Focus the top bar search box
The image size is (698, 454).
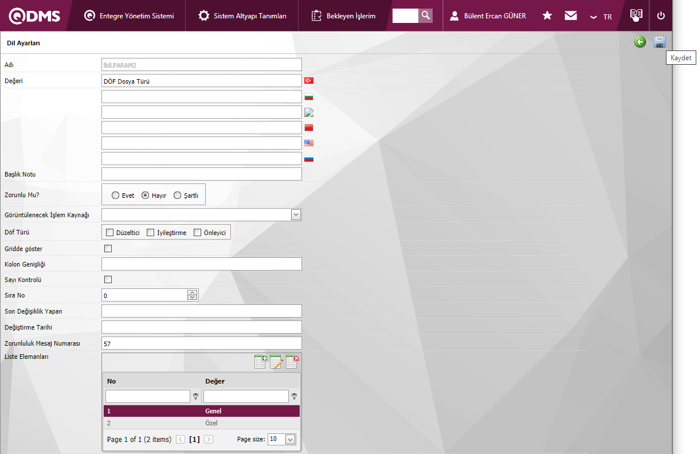pyautogui.click(x=405, y=15)
